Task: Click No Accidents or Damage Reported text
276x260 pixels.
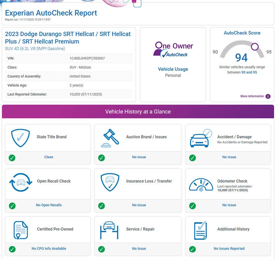Action: point(242,142)
